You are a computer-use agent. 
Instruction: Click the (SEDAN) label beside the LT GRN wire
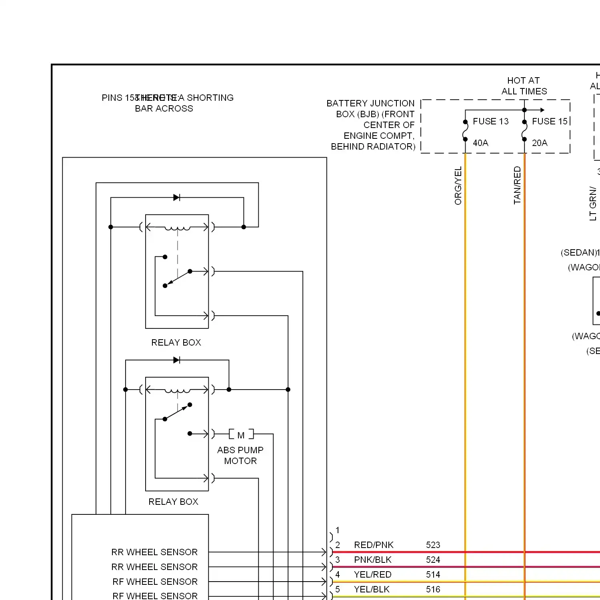(x=579, y=252)
